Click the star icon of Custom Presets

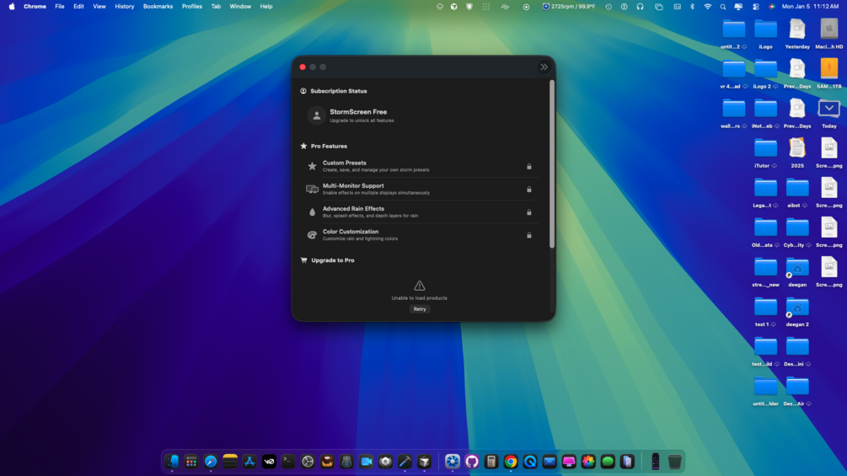point(312,166)
